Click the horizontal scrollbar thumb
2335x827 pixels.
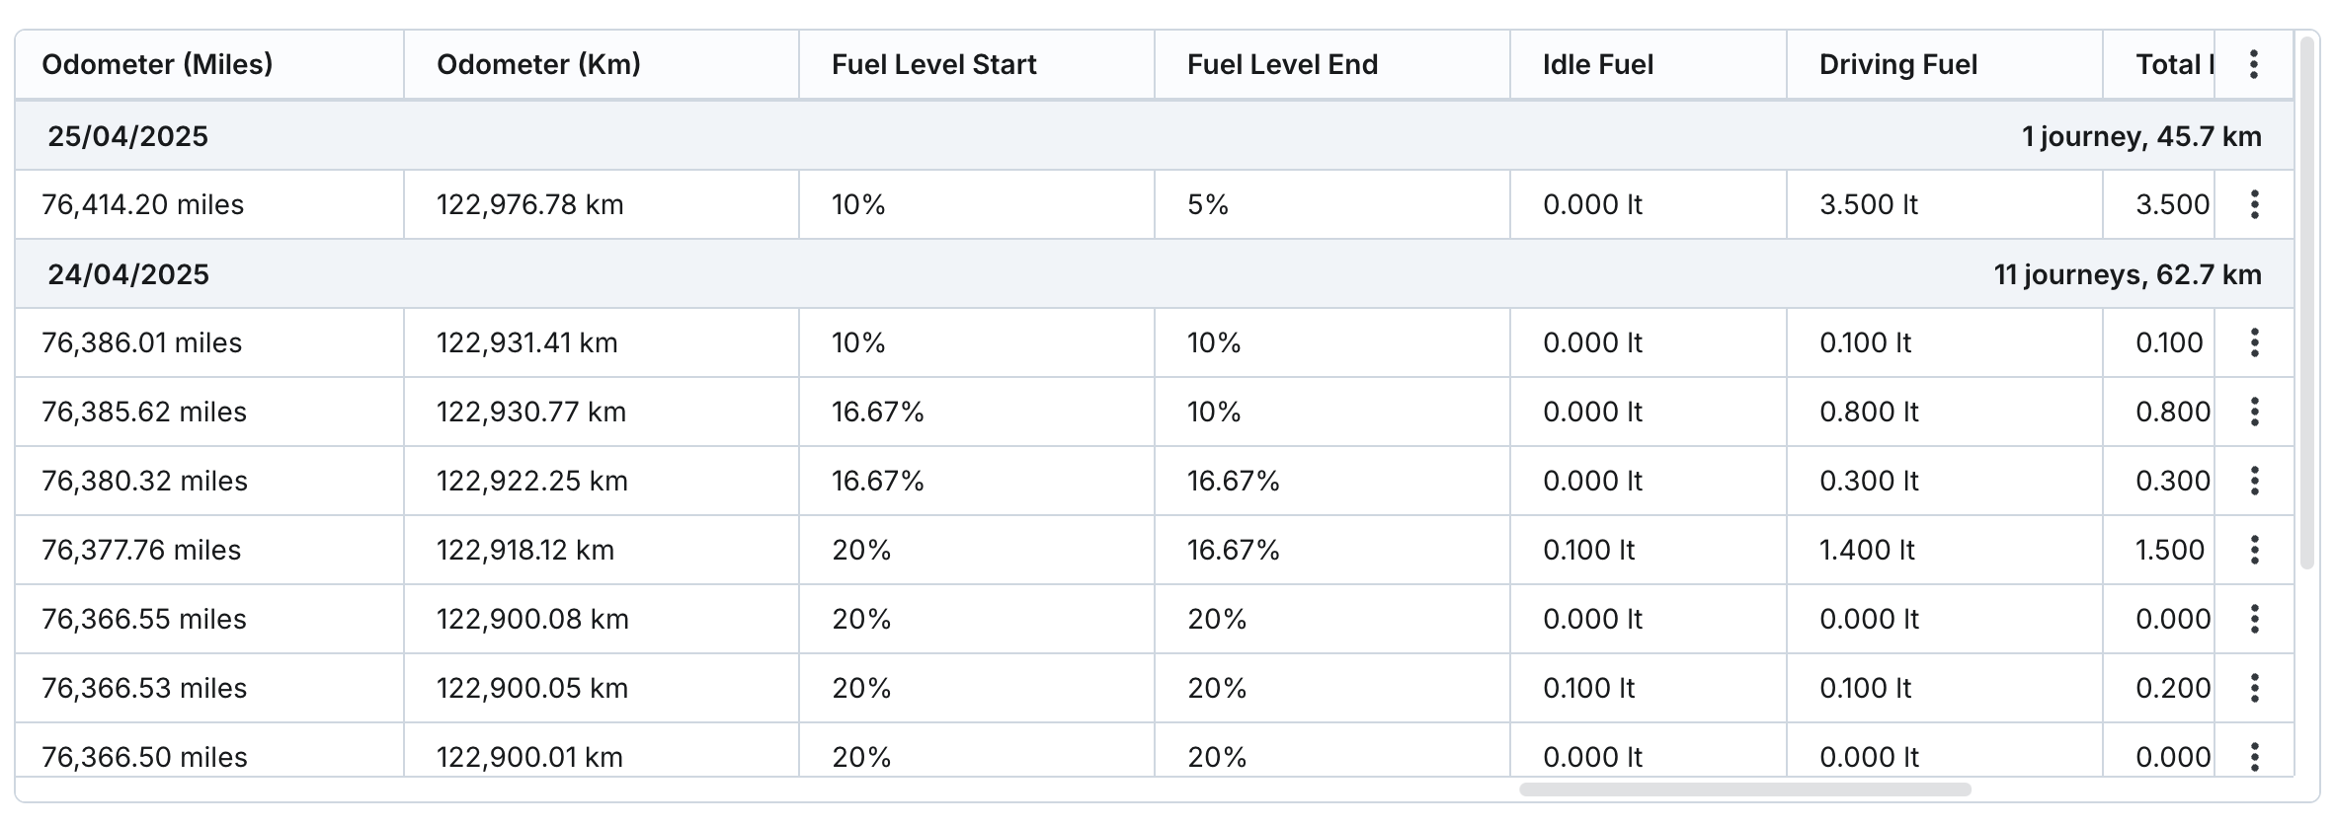pyautogui.click(x=1744, y=789)
